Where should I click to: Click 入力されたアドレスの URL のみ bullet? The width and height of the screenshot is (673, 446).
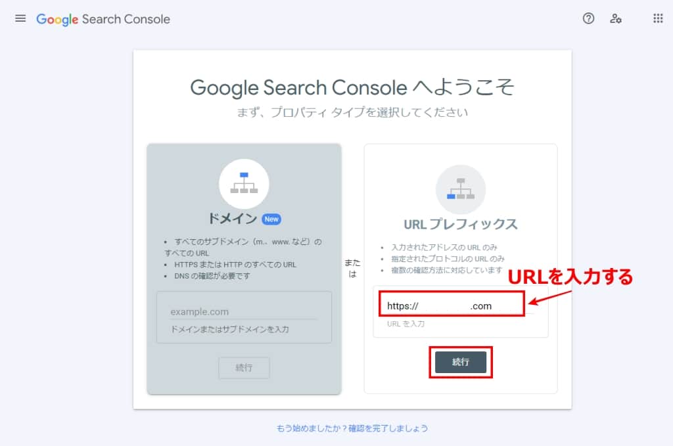(444, 248)
